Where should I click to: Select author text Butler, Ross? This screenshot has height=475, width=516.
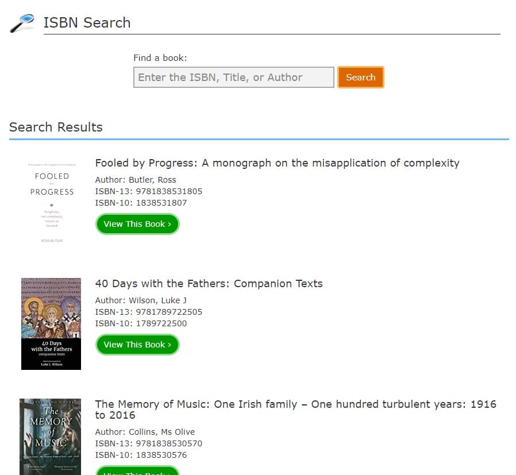(x=152, y=180)
